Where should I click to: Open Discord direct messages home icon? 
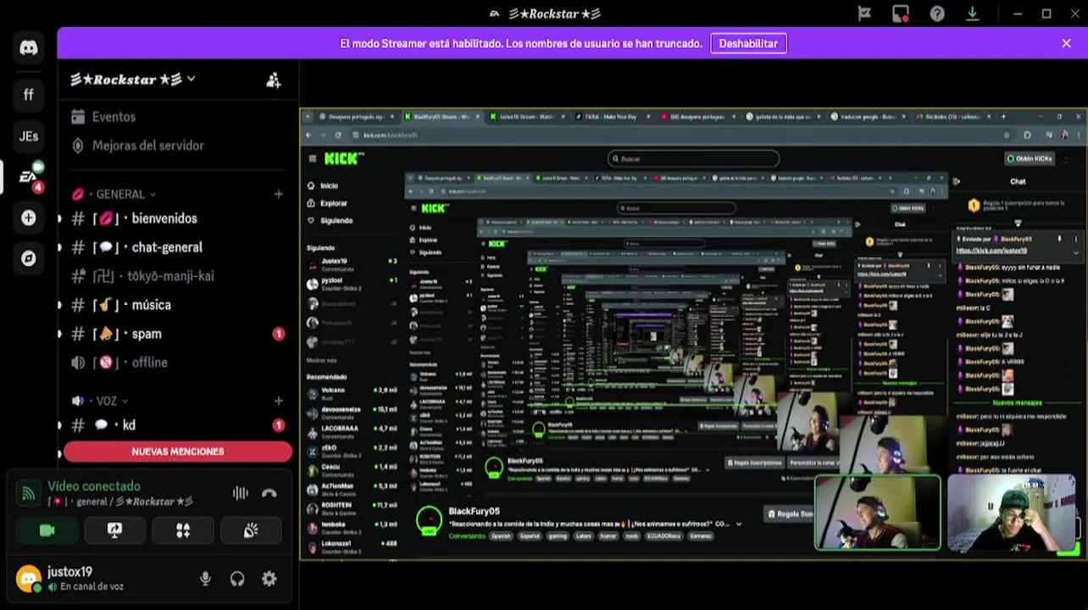[x=29, y=47]
